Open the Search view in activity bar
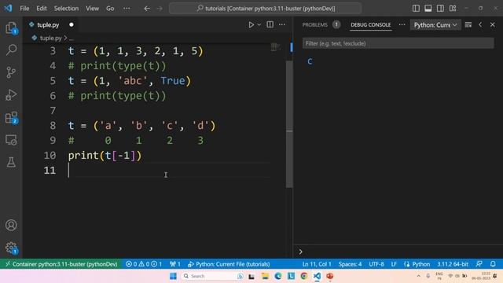This screenshot has width=503, height=283. 11,50
